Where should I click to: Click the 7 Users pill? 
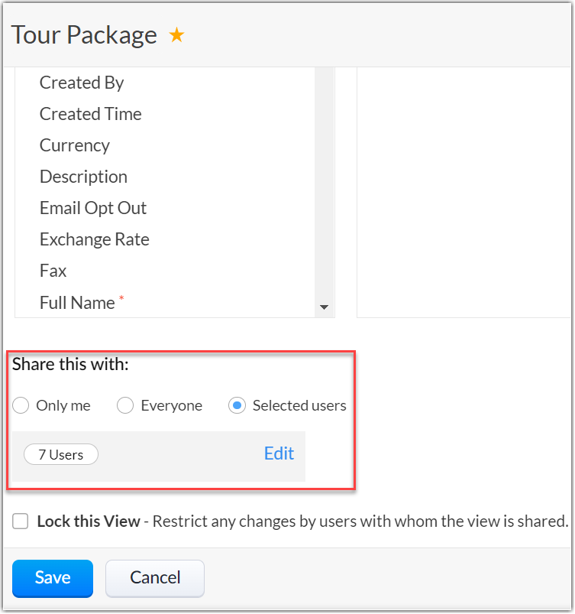pyautogui.click(x=61, y=454)
